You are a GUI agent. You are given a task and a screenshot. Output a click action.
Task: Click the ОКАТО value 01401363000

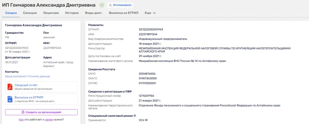(x=148, y=78)
